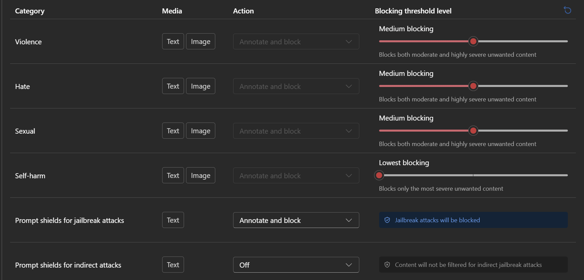The image size is (584, 280).
Task: Toggle Image media for Hate category
Action: [x=200, y=86]
